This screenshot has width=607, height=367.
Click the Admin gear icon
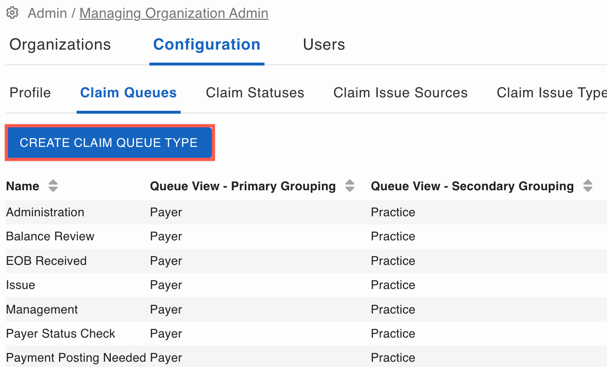point(13,13)
